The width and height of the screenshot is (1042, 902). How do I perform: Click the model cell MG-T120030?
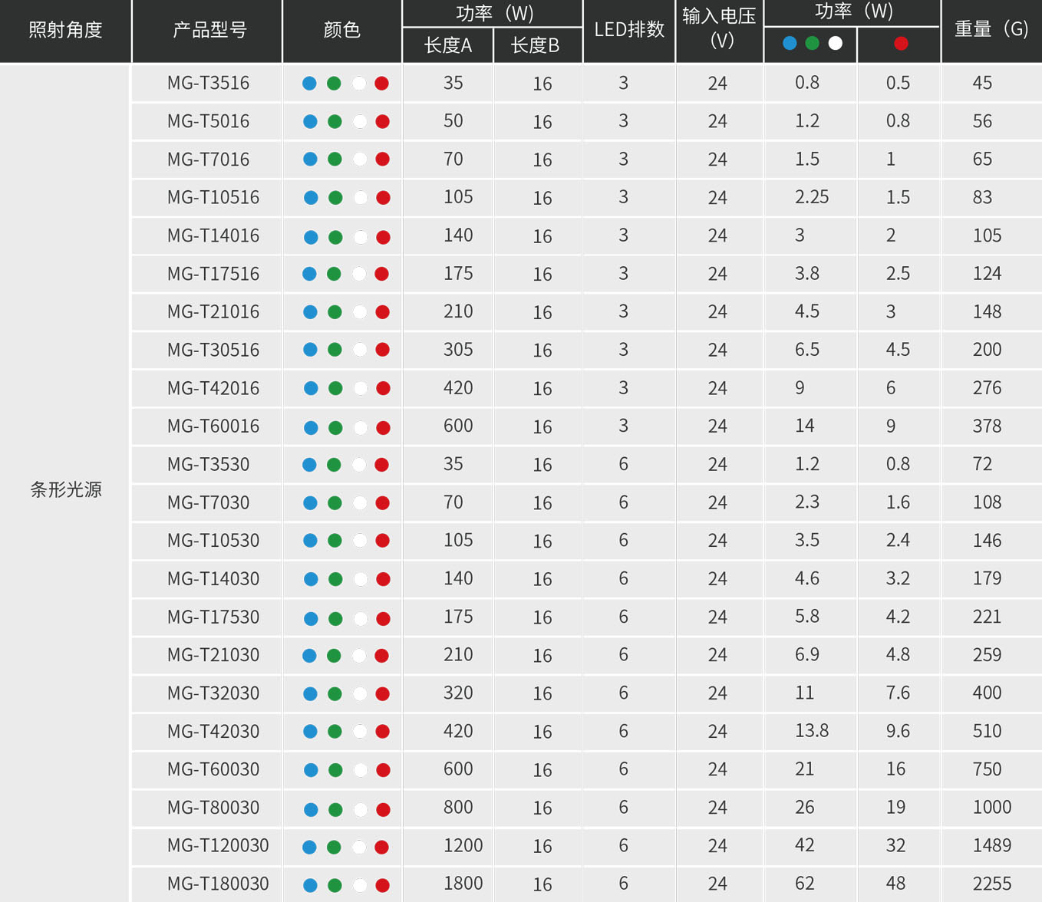pyautogui.click(x=218, y=846)
